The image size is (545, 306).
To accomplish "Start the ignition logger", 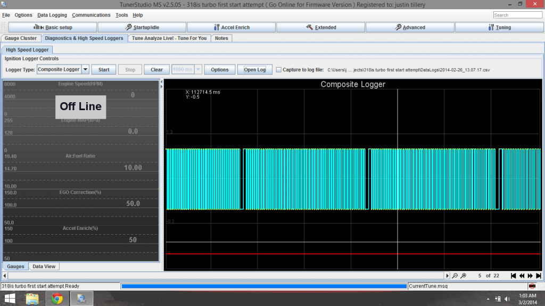I will coord(104,70).
